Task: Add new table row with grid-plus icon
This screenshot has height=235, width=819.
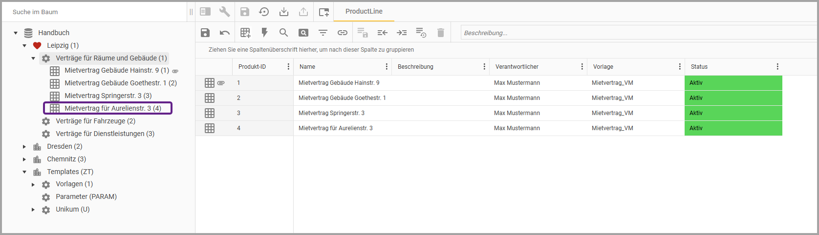Action: (x=245, y=33)
